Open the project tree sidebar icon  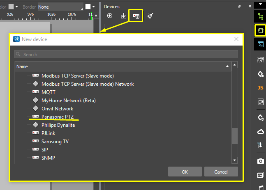point(260,17)
